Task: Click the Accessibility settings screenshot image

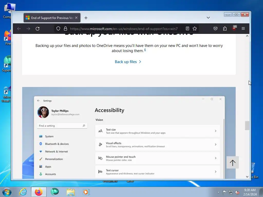Action: (x=129, y=133)
